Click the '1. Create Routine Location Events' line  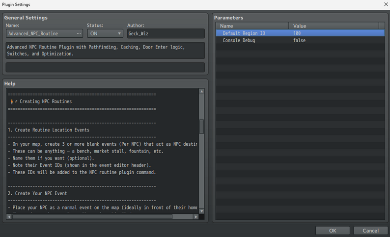pyautogui.click(x=48, y=130)
